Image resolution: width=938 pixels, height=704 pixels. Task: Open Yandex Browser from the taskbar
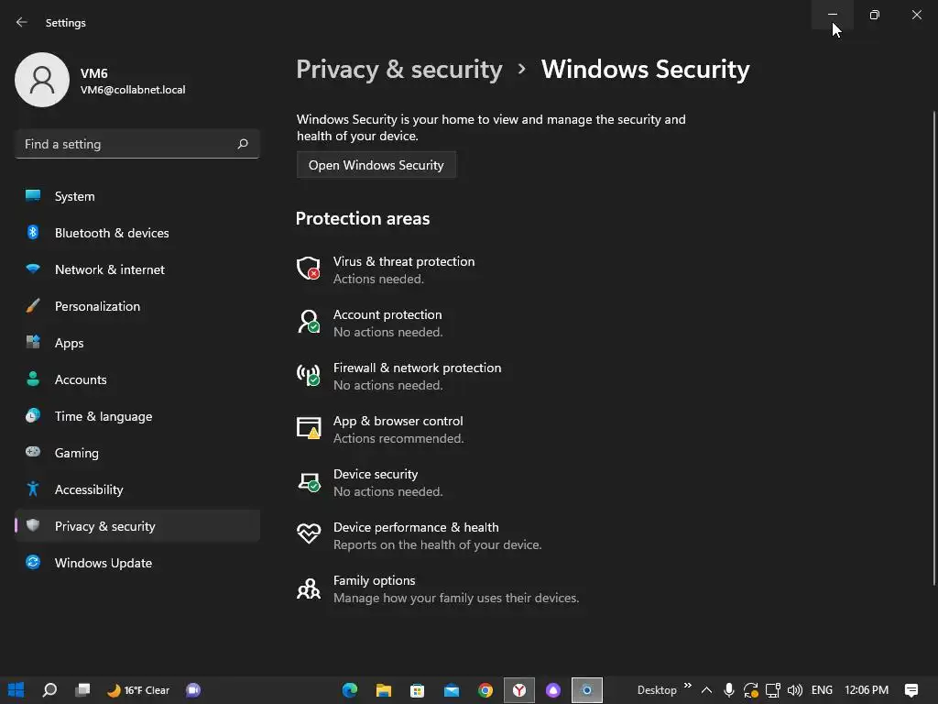[519, 690]
